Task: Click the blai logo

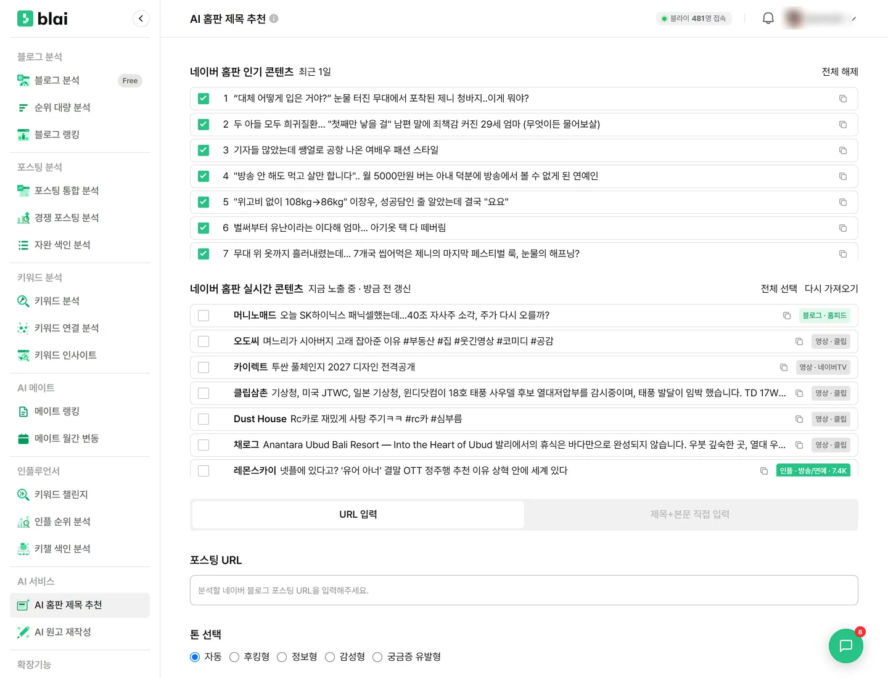Action: tap(43, 18)
